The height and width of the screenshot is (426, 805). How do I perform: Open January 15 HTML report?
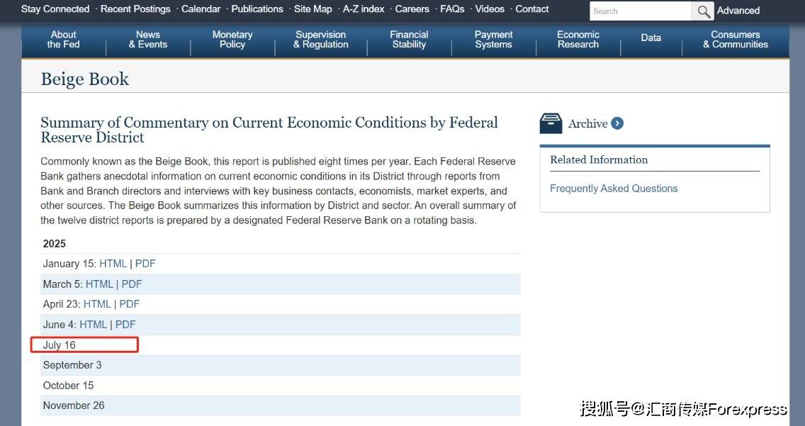113,264
